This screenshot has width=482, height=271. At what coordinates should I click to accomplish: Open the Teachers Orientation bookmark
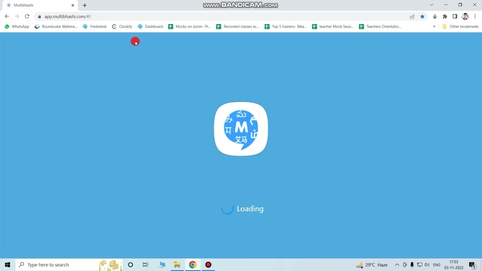(x=380, y=27)
